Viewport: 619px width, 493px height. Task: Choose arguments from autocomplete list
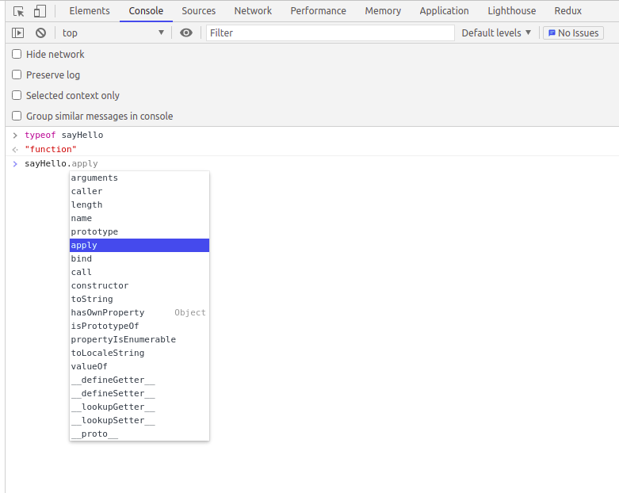139,178
